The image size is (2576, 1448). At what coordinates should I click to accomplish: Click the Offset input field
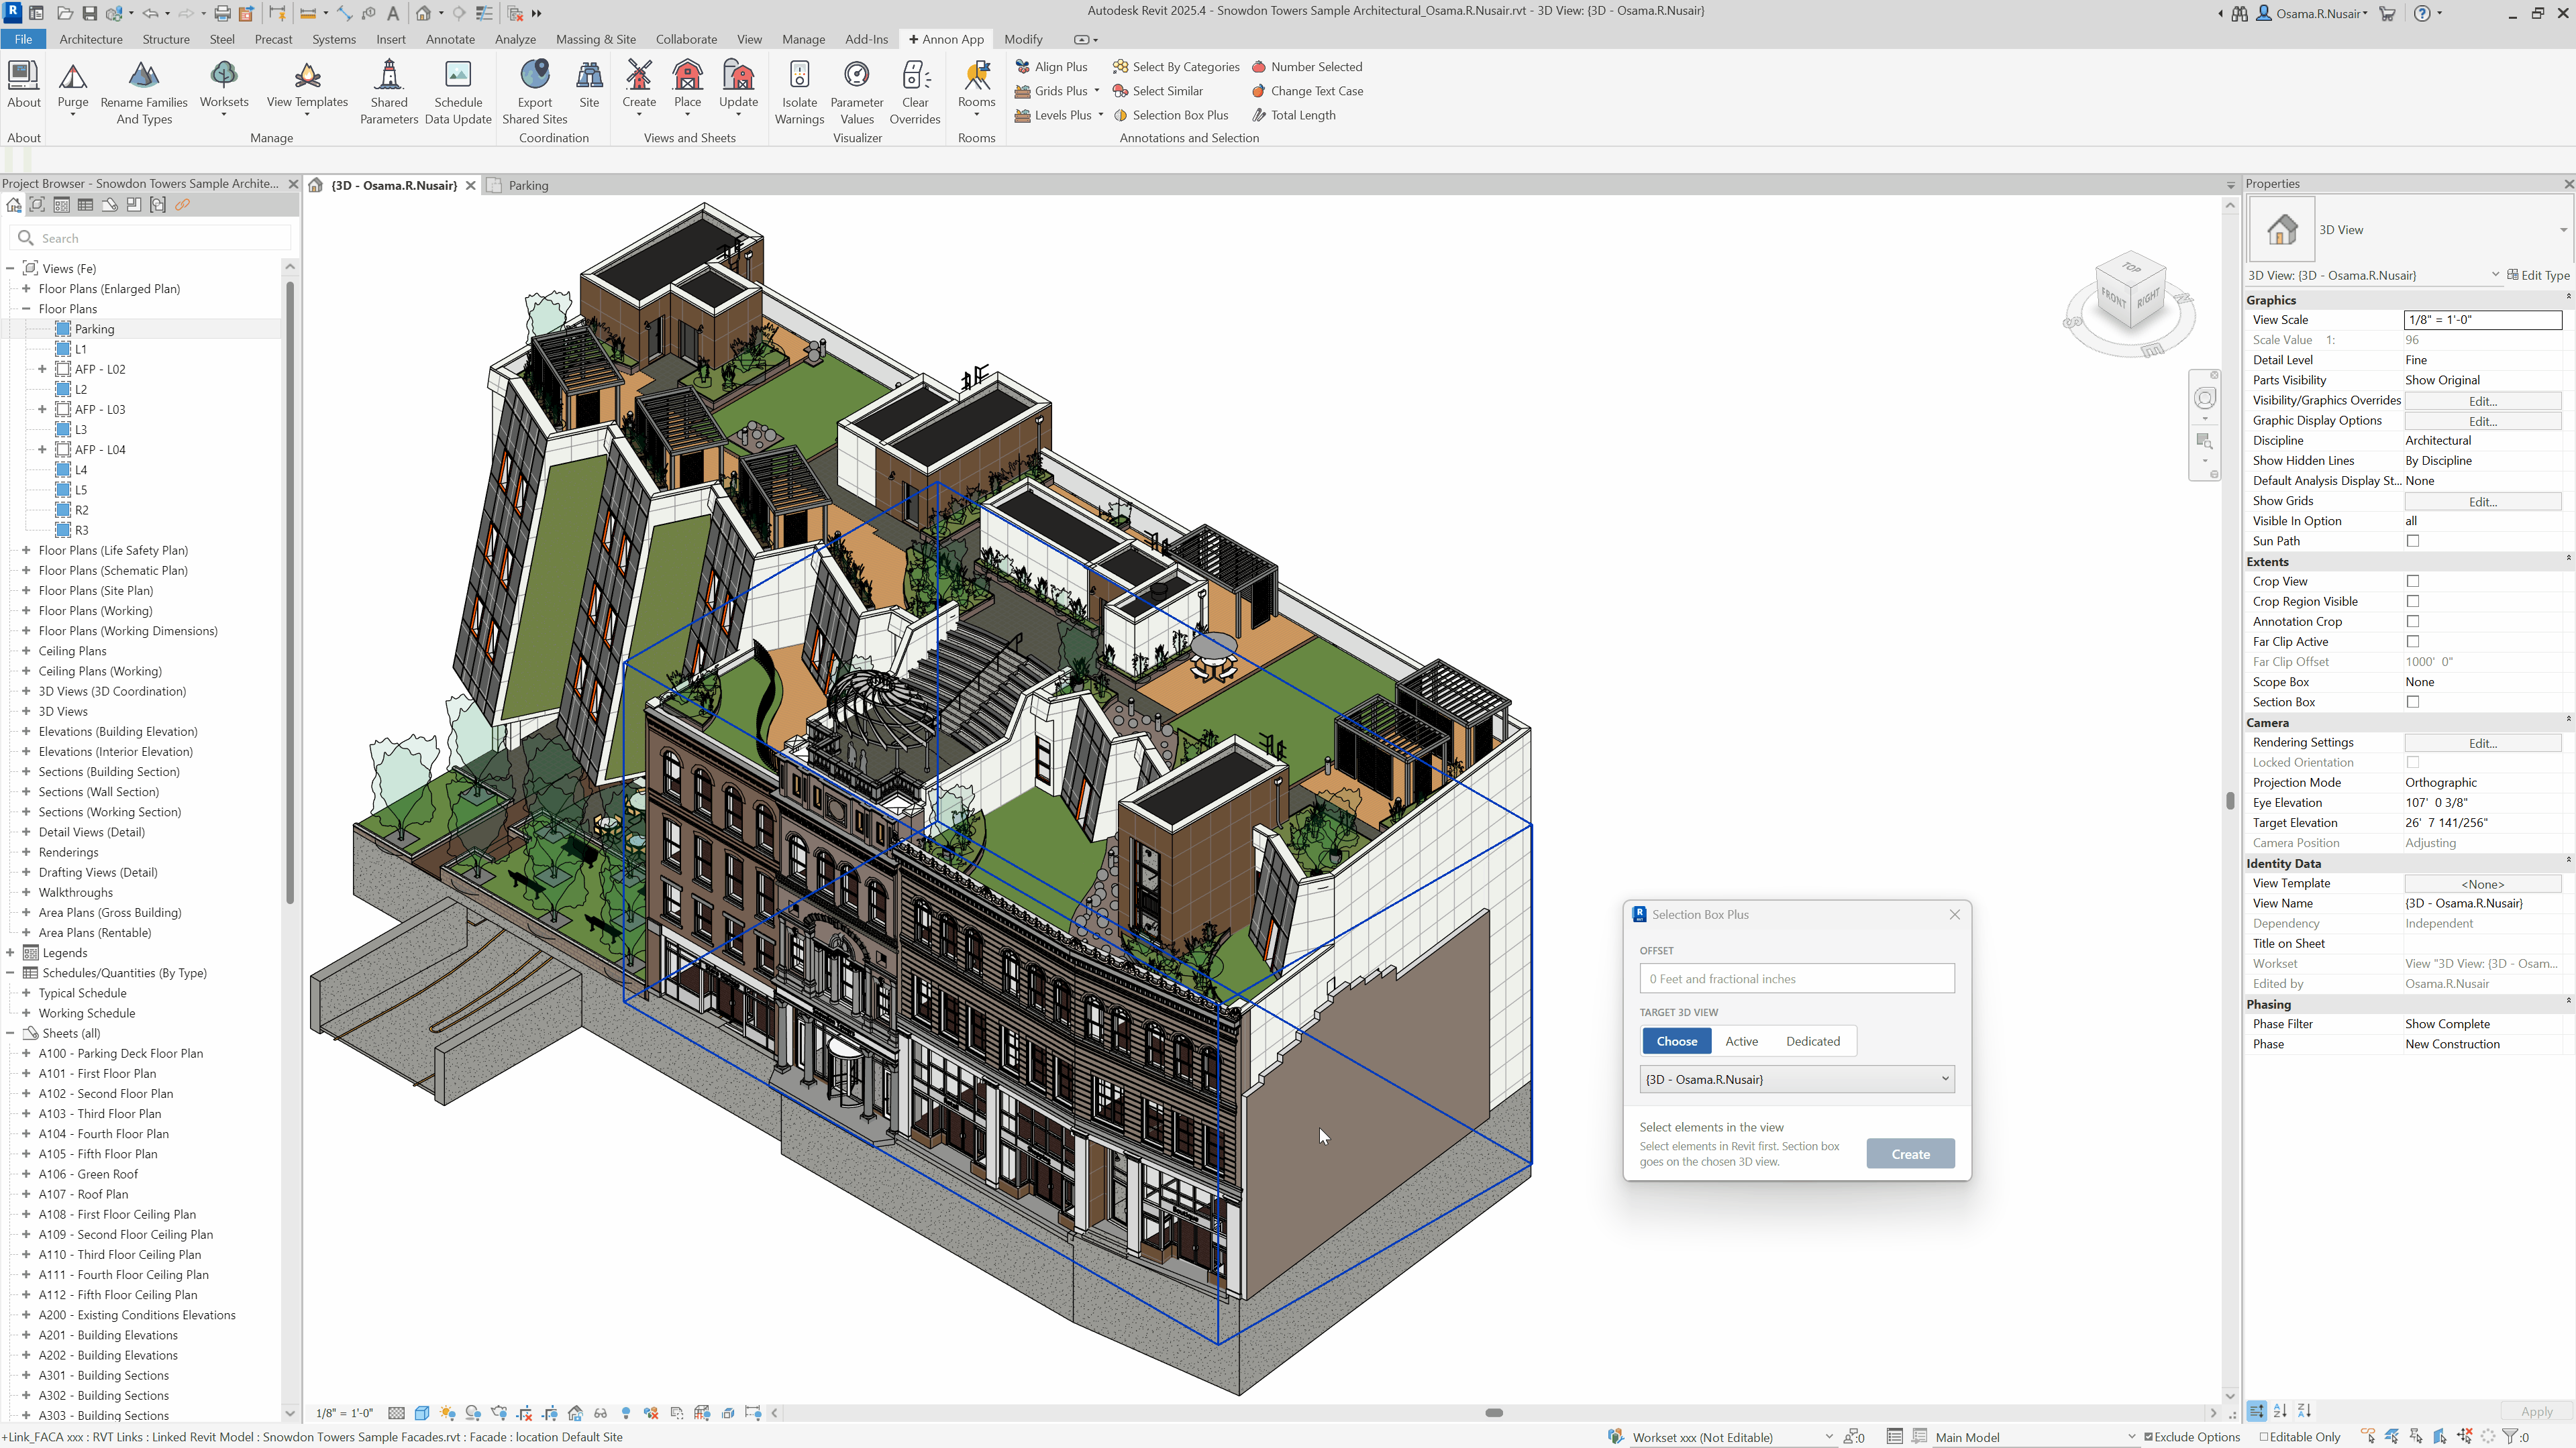coord(1797,979)
